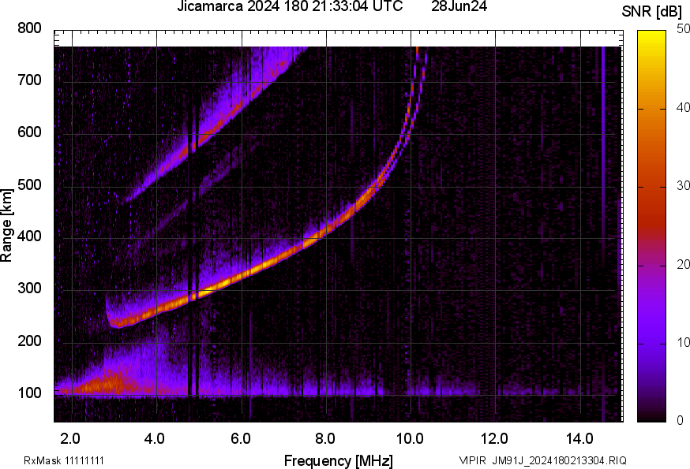Click the frequency tick label '14.0'
The width and height of the screenshot is (690, 469).
579,438
